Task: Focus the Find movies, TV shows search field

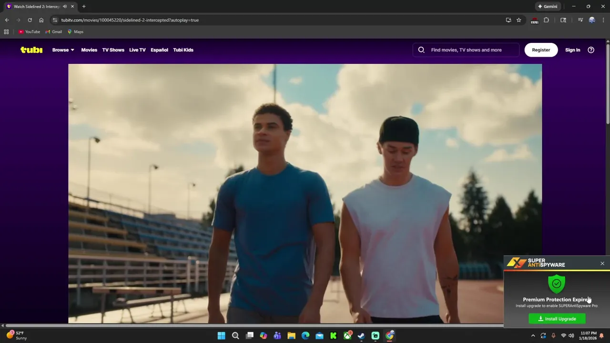Action: pos(466,50)
